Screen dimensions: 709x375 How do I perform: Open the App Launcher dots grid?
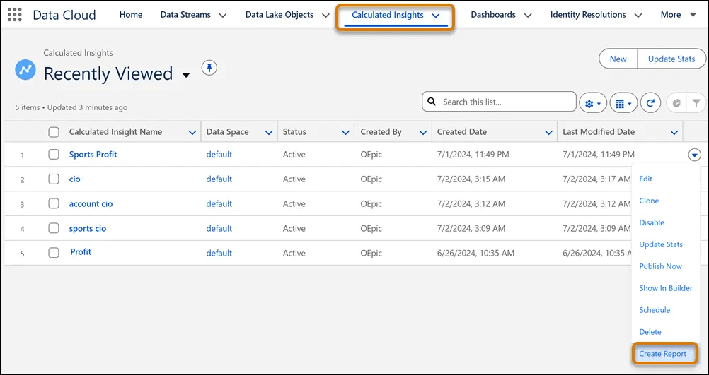(x=15, y=14)
